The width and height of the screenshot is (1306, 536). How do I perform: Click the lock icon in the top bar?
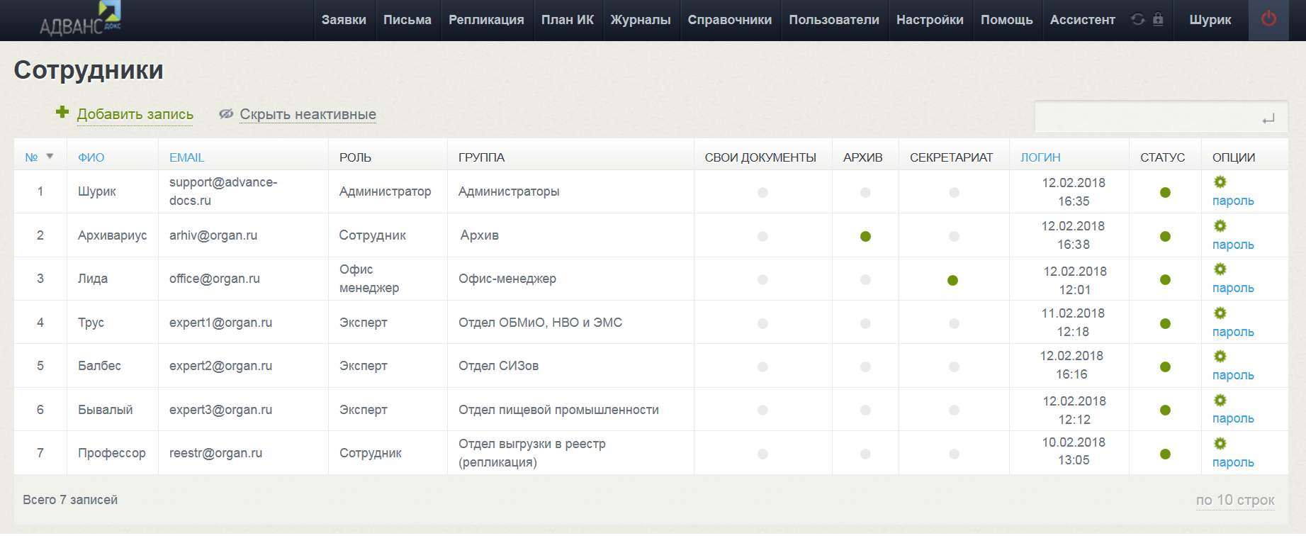point(1158,19)
